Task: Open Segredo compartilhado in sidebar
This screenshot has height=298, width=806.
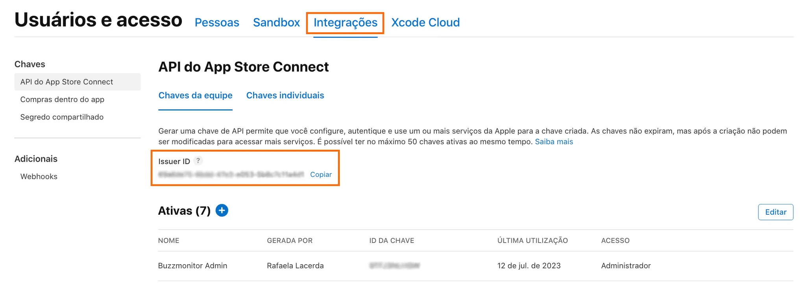Action: tap(62, 117)
